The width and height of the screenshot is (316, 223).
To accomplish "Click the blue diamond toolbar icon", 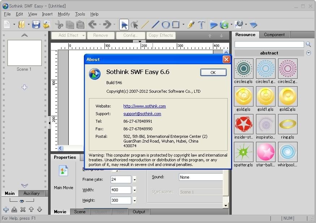I will (253, 25).
